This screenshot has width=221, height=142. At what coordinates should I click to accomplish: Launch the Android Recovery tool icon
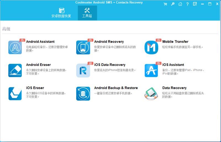click(83, 48)
